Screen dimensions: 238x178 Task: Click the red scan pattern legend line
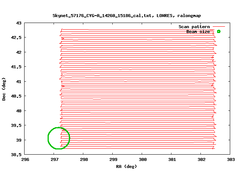[219, 27]
